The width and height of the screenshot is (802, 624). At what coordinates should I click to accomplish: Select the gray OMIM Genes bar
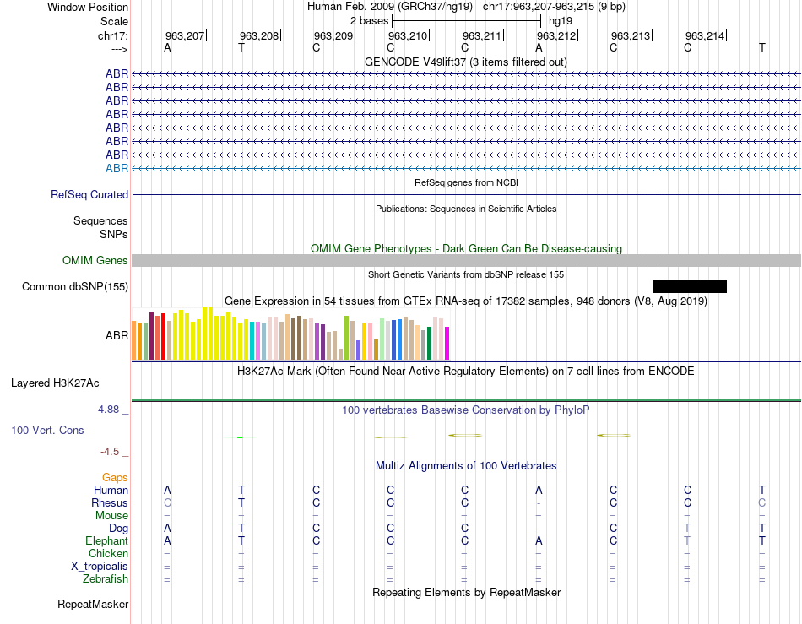[x=466, y=260]
